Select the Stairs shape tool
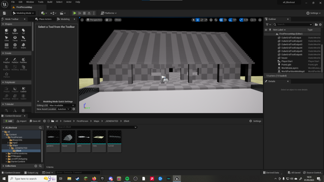Image resolution: width=324 pixels, height=182 pixels. 23,45
